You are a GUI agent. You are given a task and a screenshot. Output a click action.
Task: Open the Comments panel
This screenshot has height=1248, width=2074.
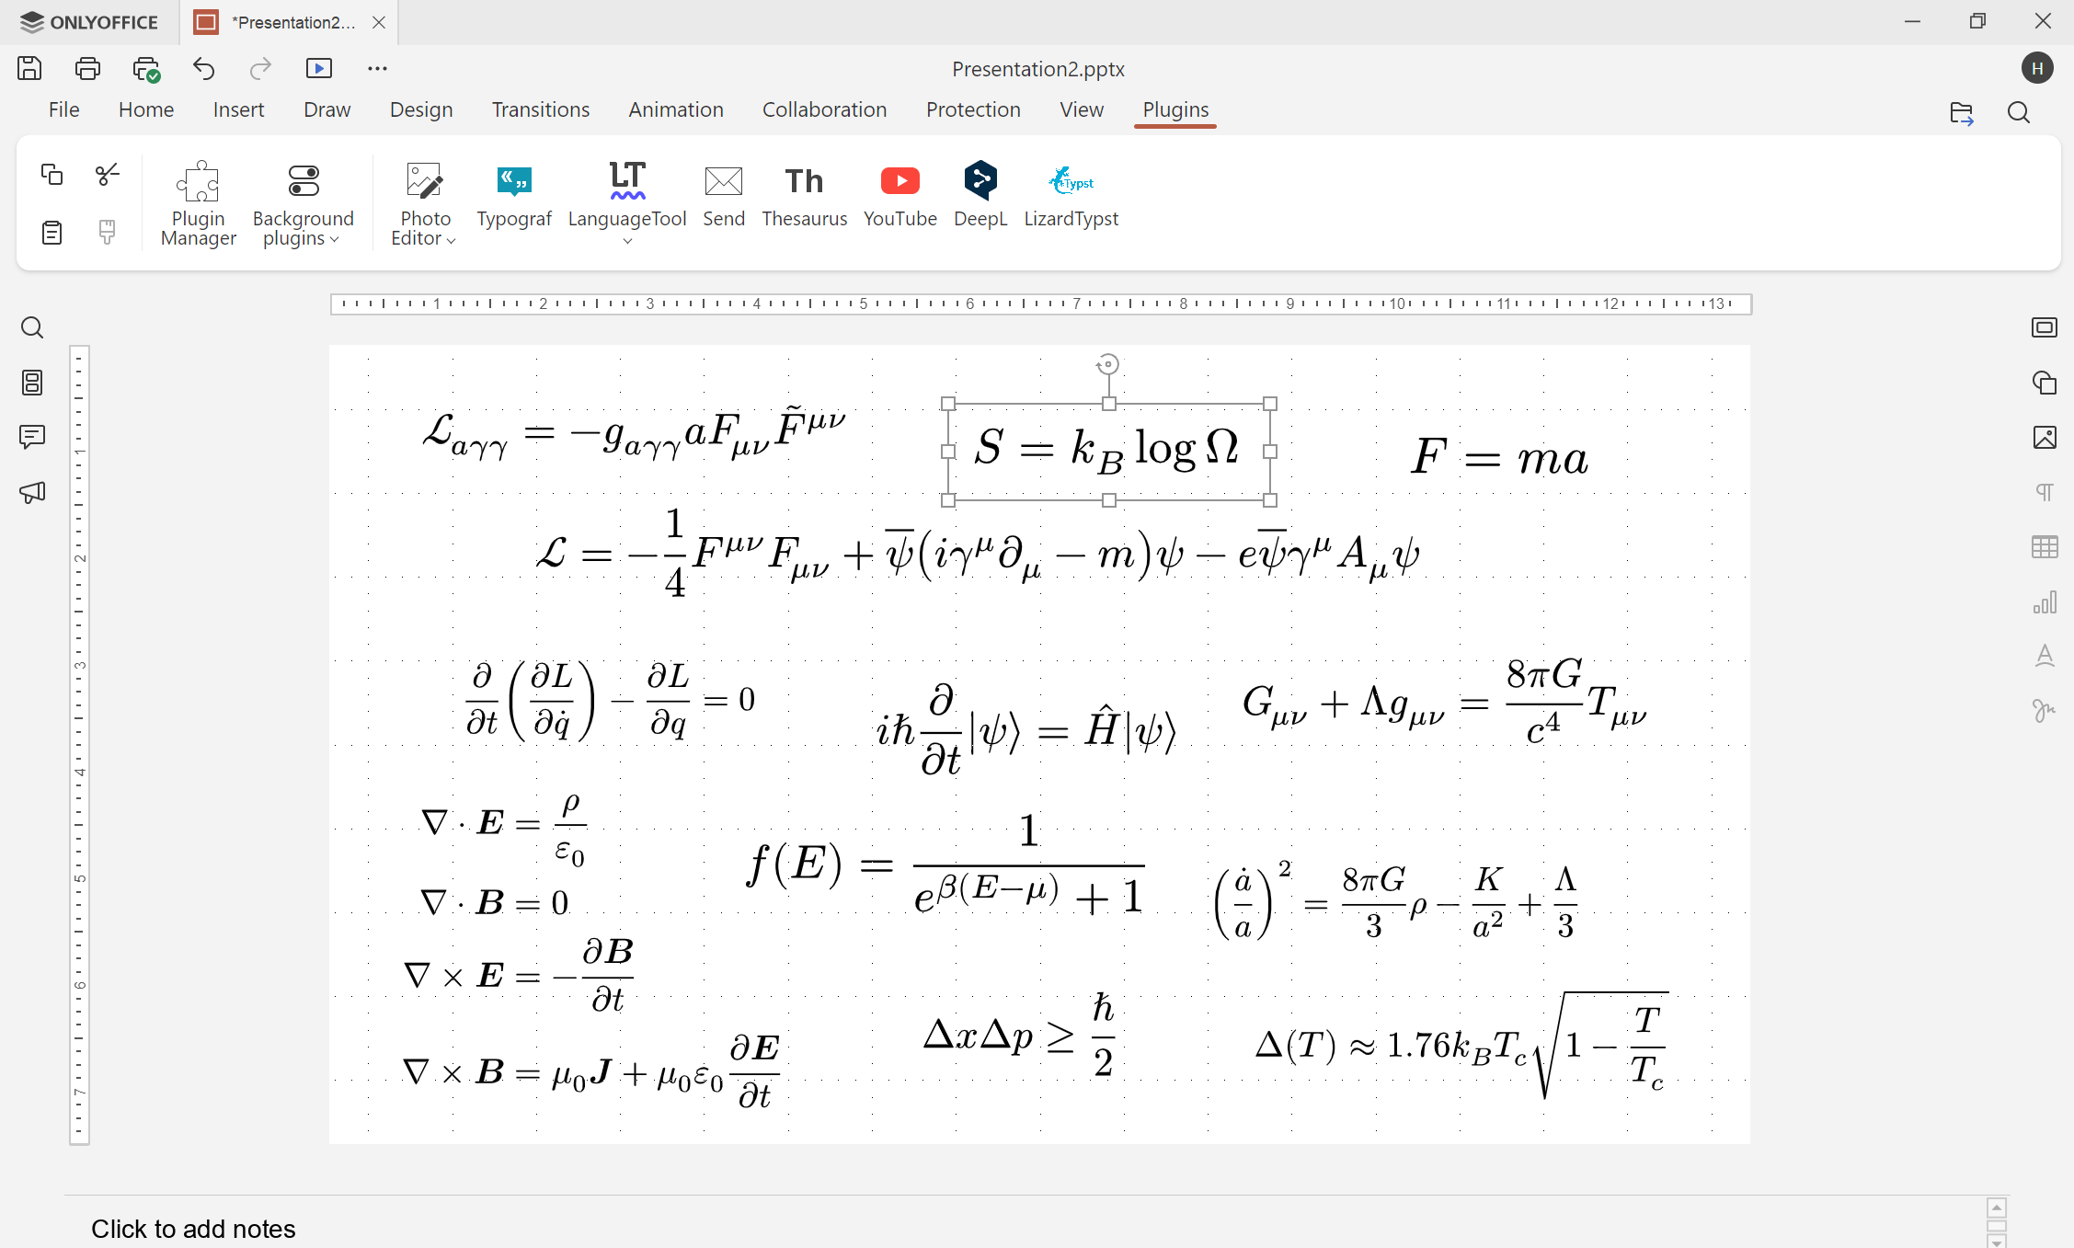pos(33,437)
